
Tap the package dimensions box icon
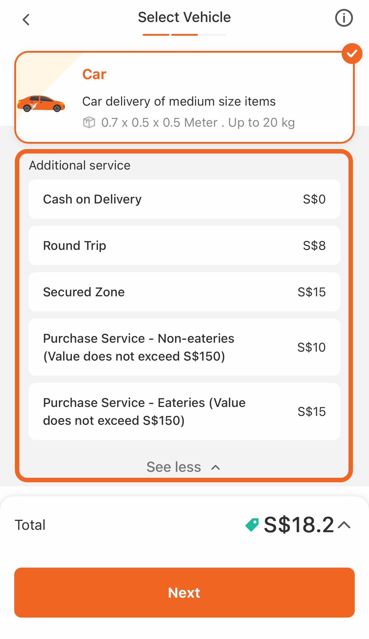(89, 123)
